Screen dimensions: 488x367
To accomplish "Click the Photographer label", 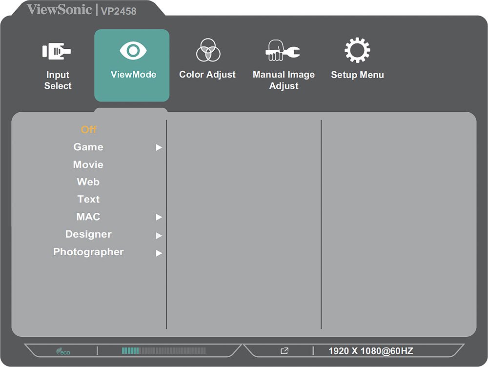I will pos(88,252).
